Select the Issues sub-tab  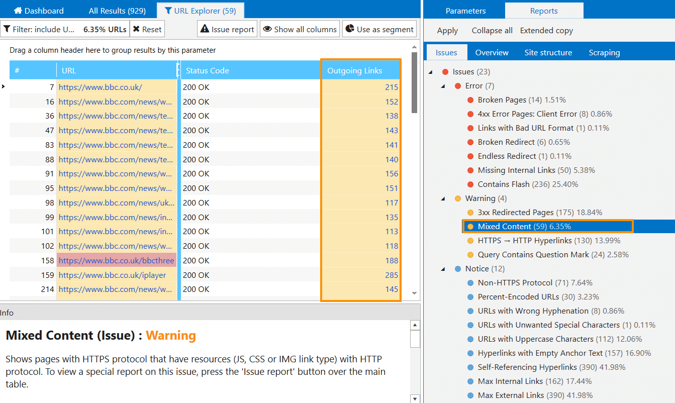click(446, 52)
